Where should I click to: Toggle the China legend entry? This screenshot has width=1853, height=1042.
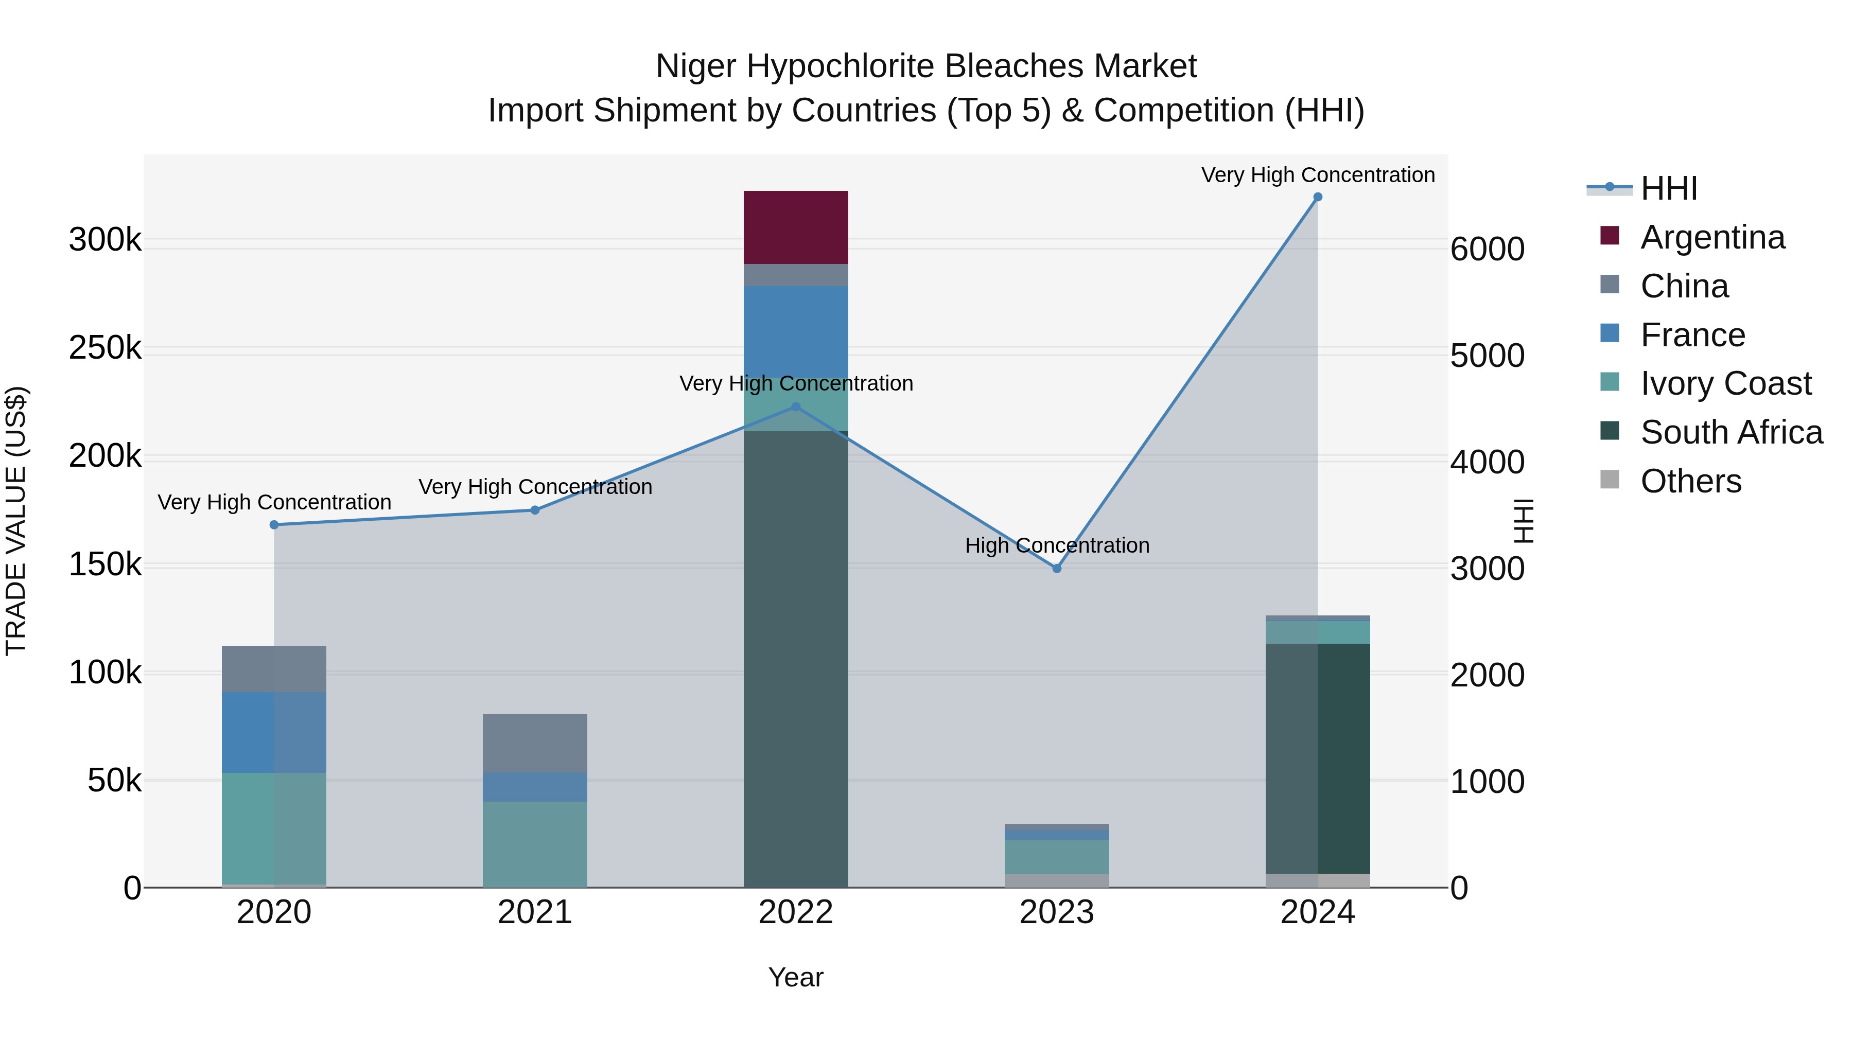(x=1664, y=286)
